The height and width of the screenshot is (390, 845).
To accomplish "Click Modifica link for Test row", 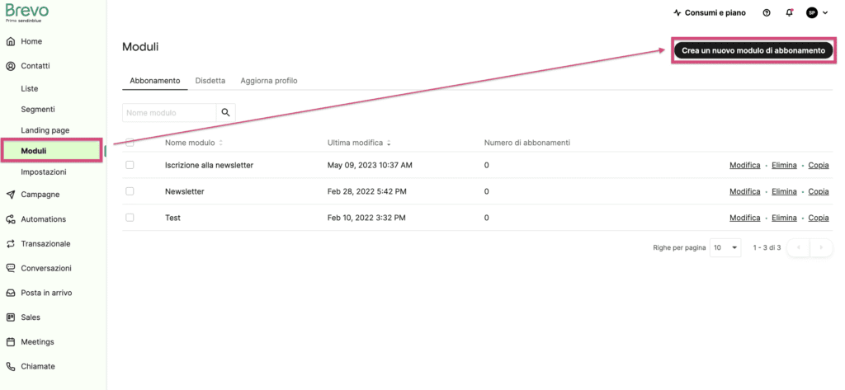I will (744, 218).
